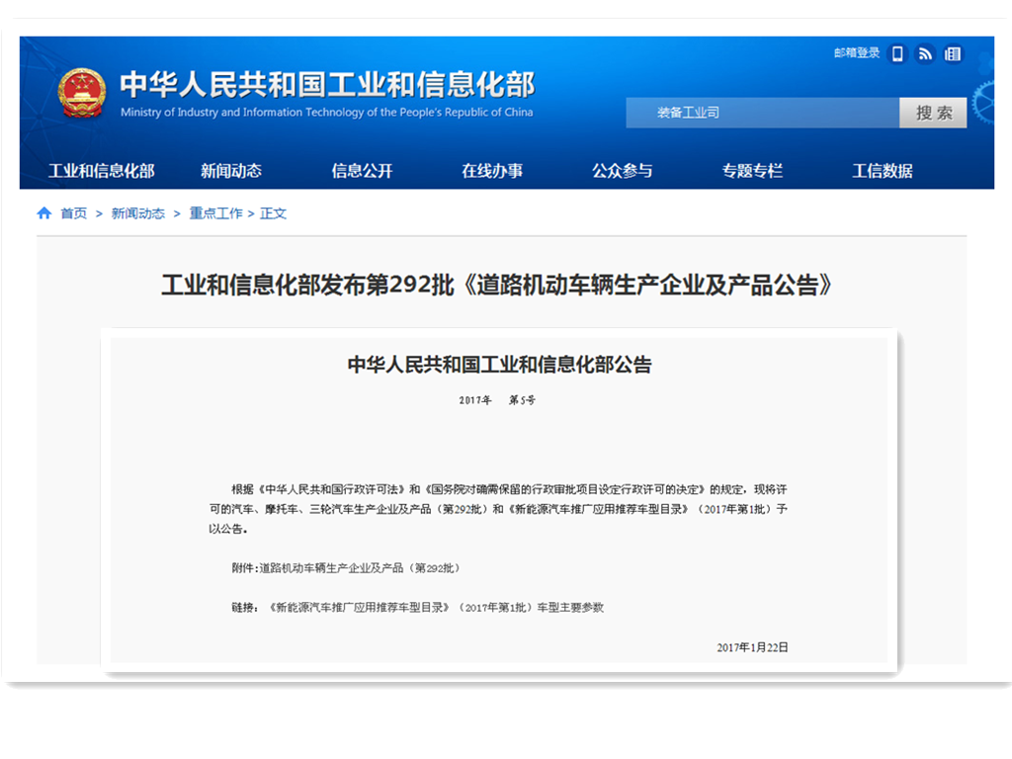The image size is (1012, 759).
Task: Go to 重点工作 in breadcrumb
Action: 215,213
